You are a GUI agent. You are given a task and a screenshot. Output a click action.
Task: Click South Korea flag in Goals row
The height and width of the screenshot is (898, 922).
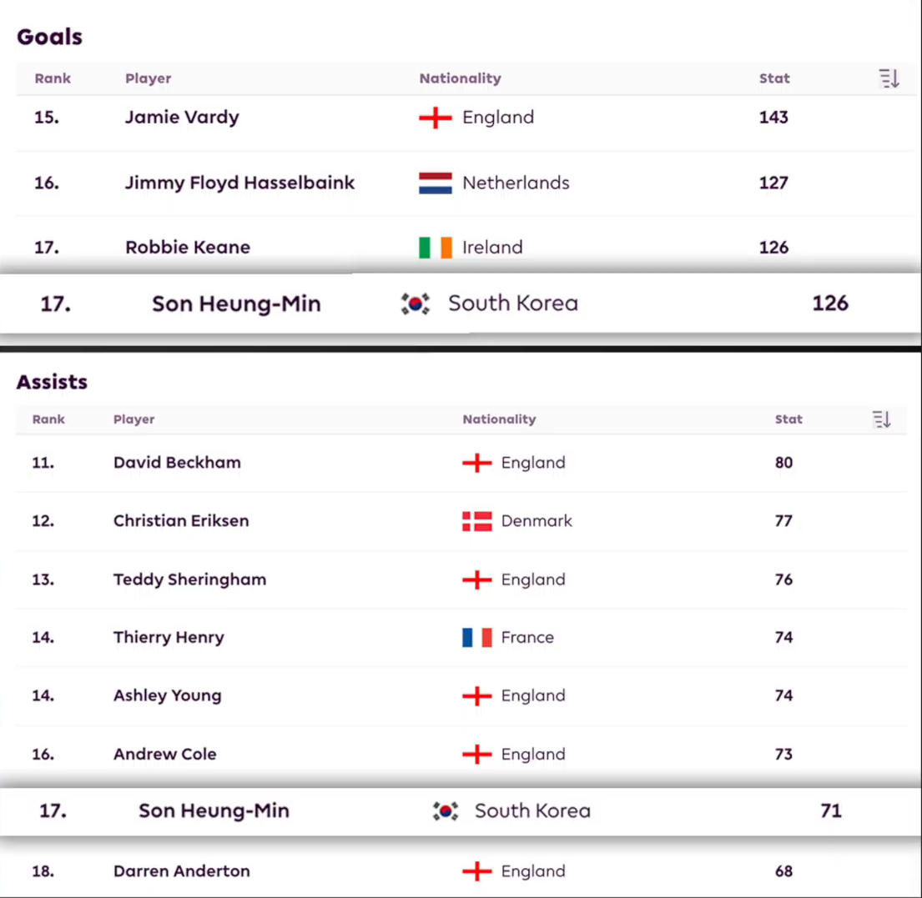coord(415,304)
